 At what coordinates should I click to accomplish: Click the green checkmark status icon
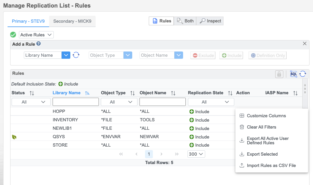(13, 34)
